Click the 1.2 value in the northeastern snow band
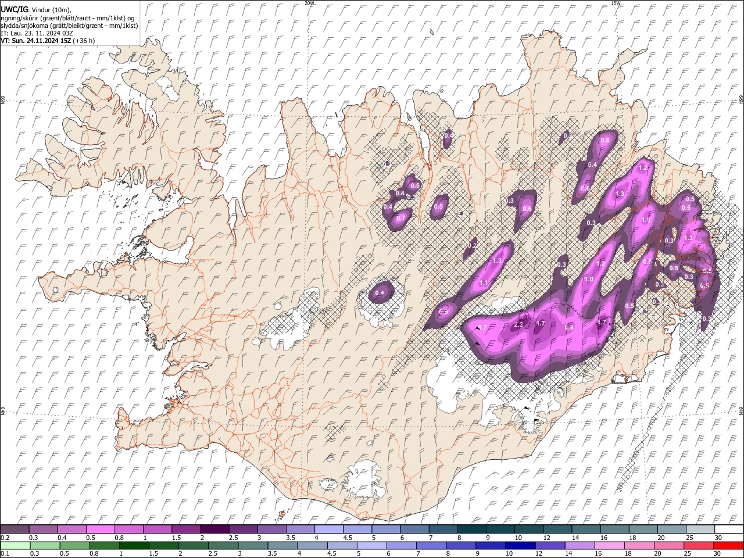The image size is (744, 558). point(643,167)
